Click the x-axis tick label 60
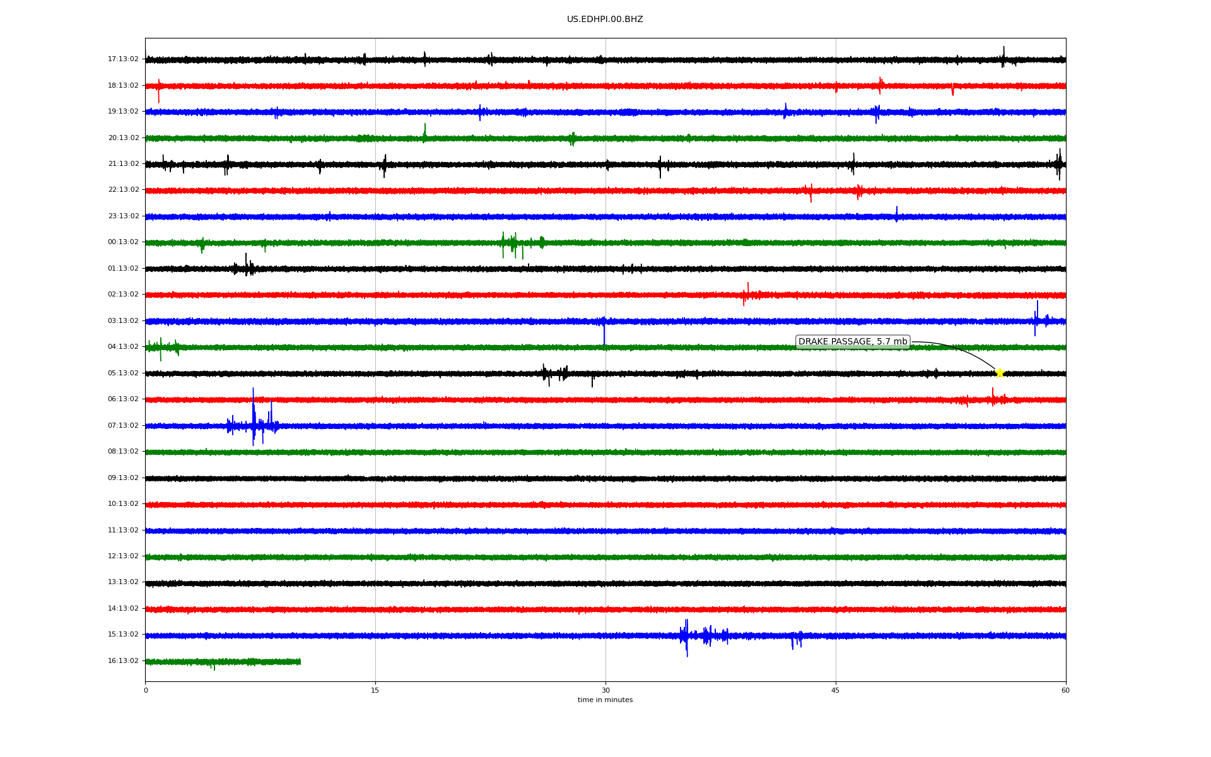 tap(1065, 691)
